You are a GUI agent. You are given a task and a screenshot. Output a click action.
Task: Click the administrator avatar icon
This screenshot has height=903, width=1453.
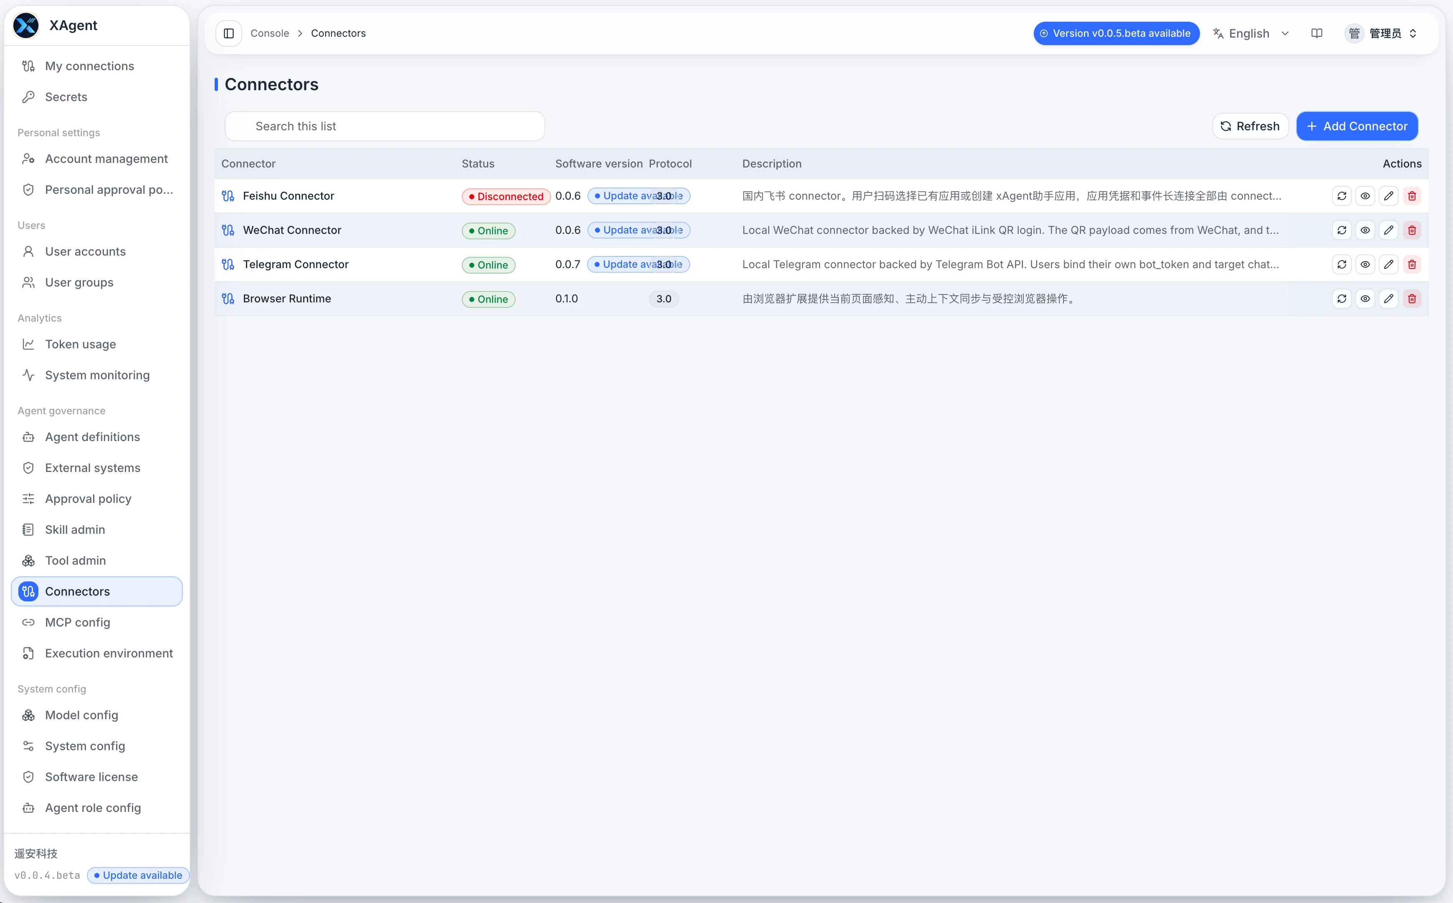click(x=1354, y=33)
